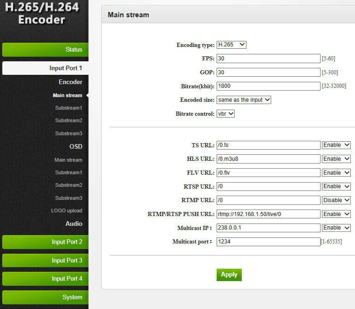Open the LOGO upload page
The height and width of the screenshot is (309, 355).
[x=67, y=211]
